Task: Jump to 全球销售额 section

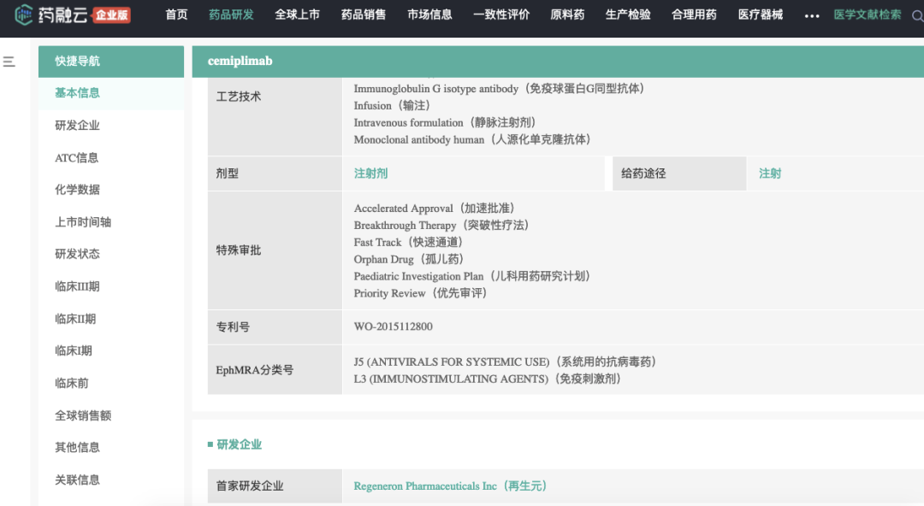Action: [x=83, y=415]
